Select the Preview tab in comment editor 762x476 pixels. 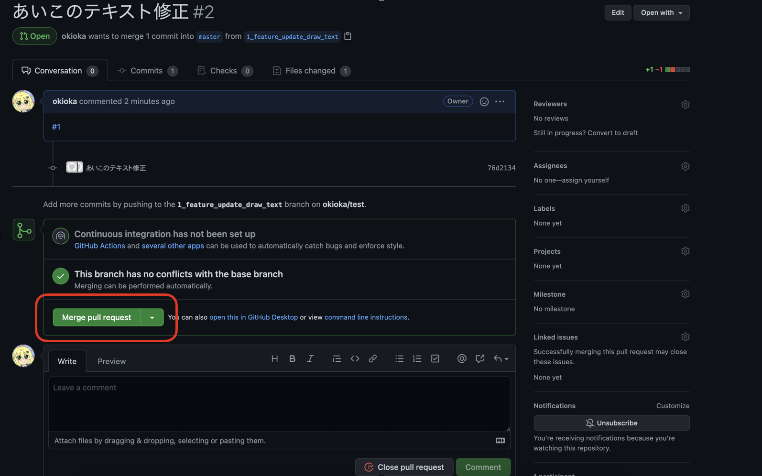[x=112, y=361]
